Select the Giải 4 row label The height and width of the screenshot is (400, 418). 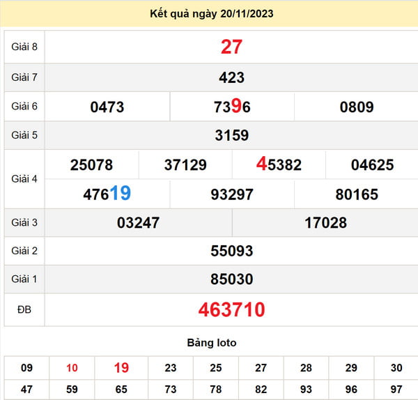(24, 179)
